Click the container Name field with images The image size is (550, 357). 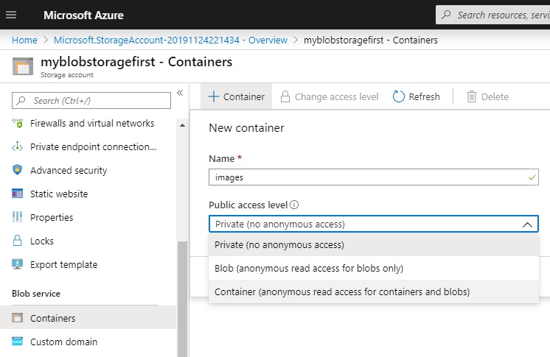coord(374,177)
